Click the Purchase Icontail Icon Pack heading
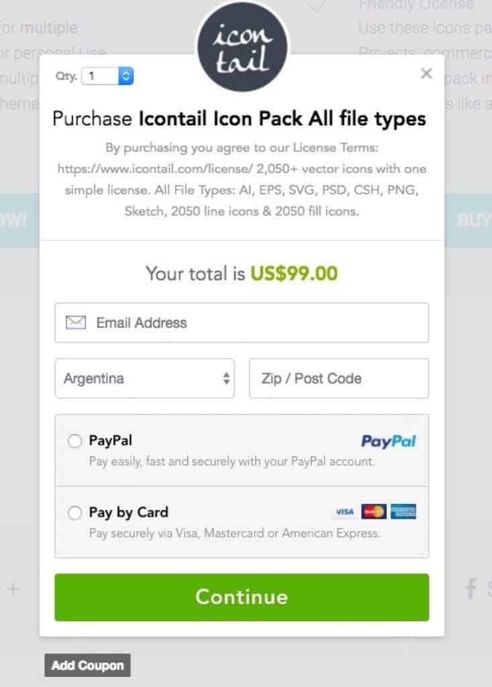This screenshot has width=492, height=687. [239, 119]
